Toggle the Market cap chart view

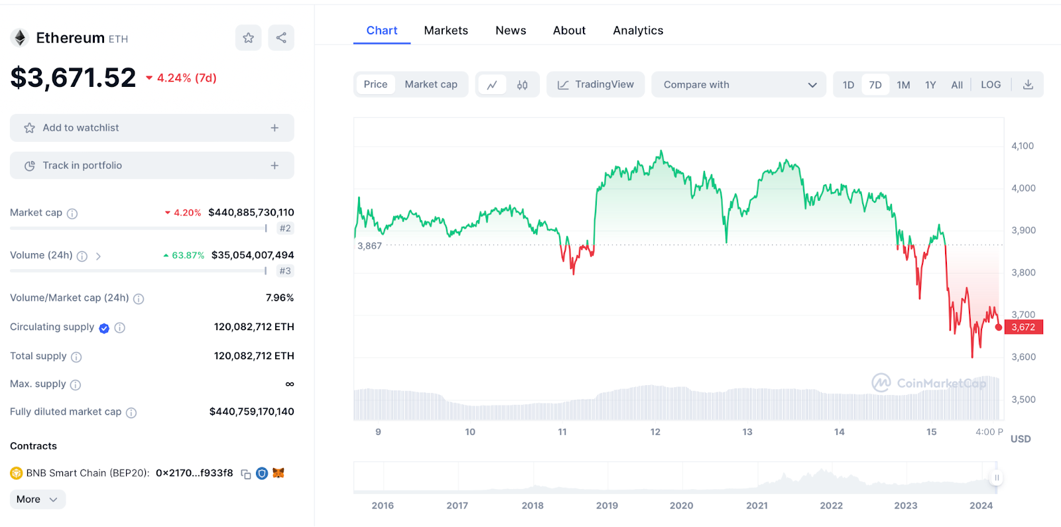pos(431,84)
